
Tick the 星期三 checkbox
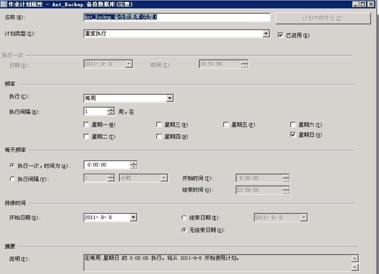[x=159, y=125]
